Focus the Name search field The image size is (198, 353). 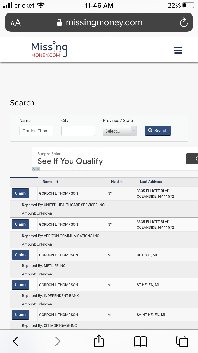tap(36, 131)
